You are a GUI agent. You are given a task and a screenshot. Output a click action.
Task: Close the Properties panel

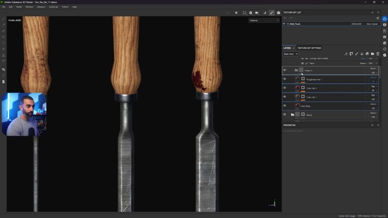point(378,125)
